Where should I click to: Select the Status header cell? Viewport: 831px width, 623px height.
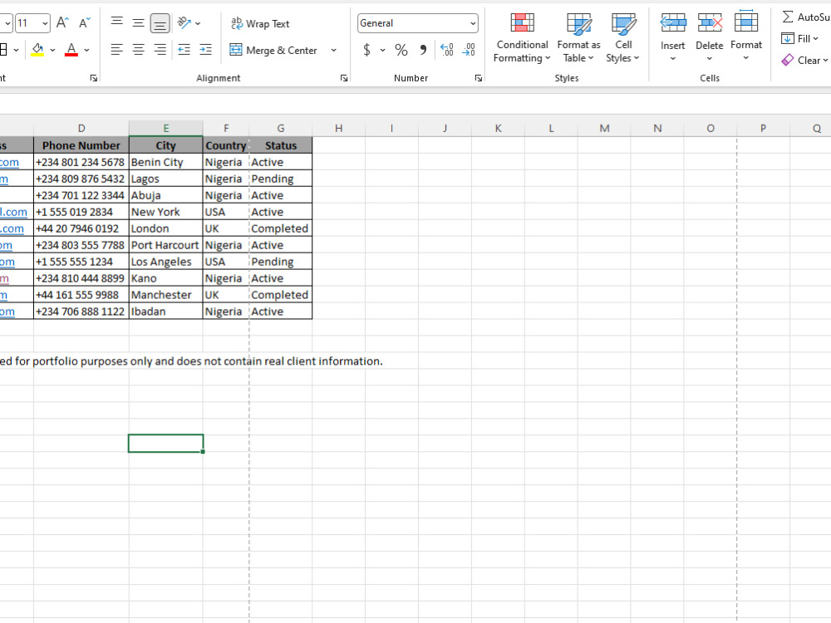click(281, 145)
